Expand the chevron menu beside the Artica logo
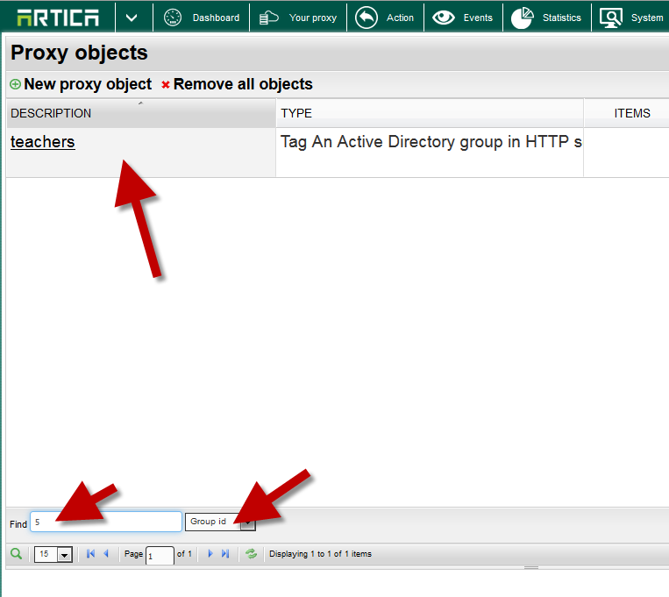Viewport: 669px width, 597px height. click(x=132, y=18)
